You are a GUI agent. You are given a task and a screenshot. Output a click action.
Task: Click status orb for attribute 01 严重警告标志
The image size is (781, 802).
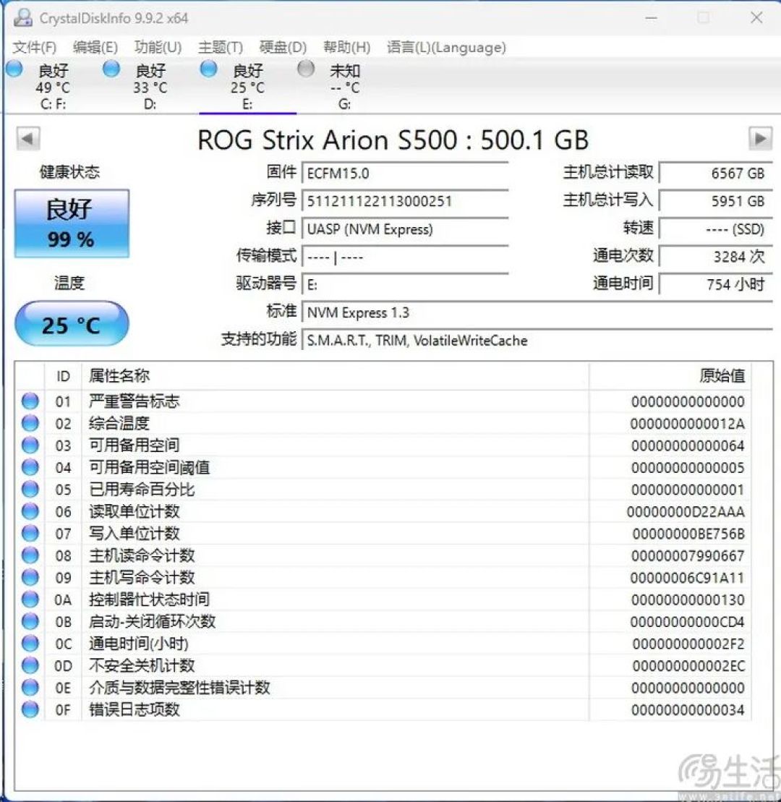[30, 401]
